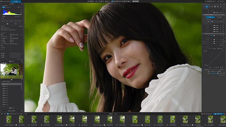Toggle the highlight clipping sun icon
Image resolution: width=226 pixels, height=127 pixels.
(x=5, y=16)
